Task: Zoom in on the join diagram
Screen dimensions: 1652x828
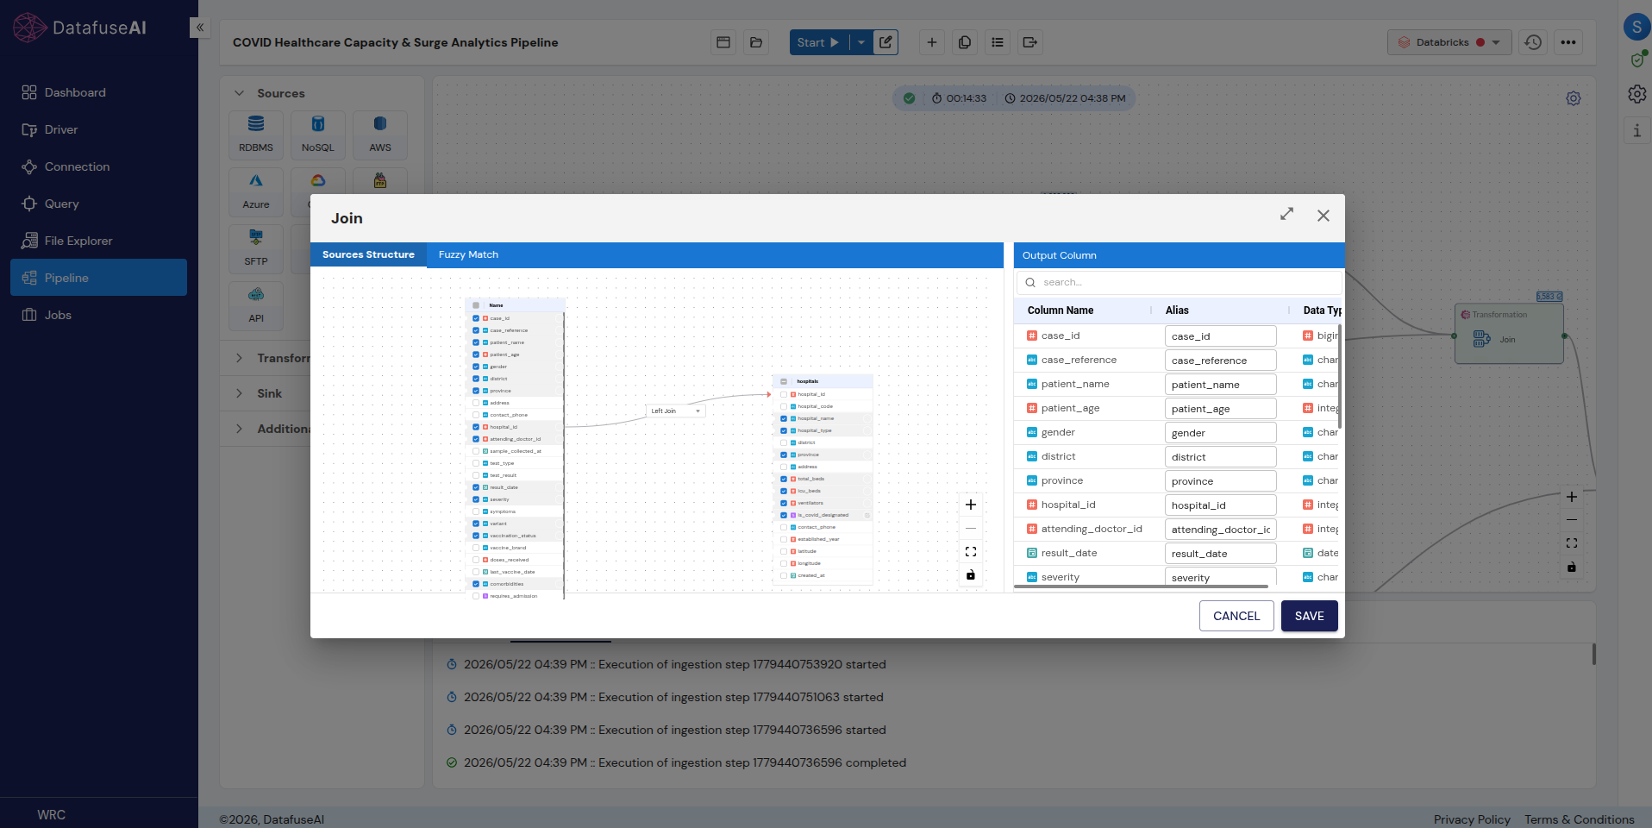Action: [x=971, y=505]
